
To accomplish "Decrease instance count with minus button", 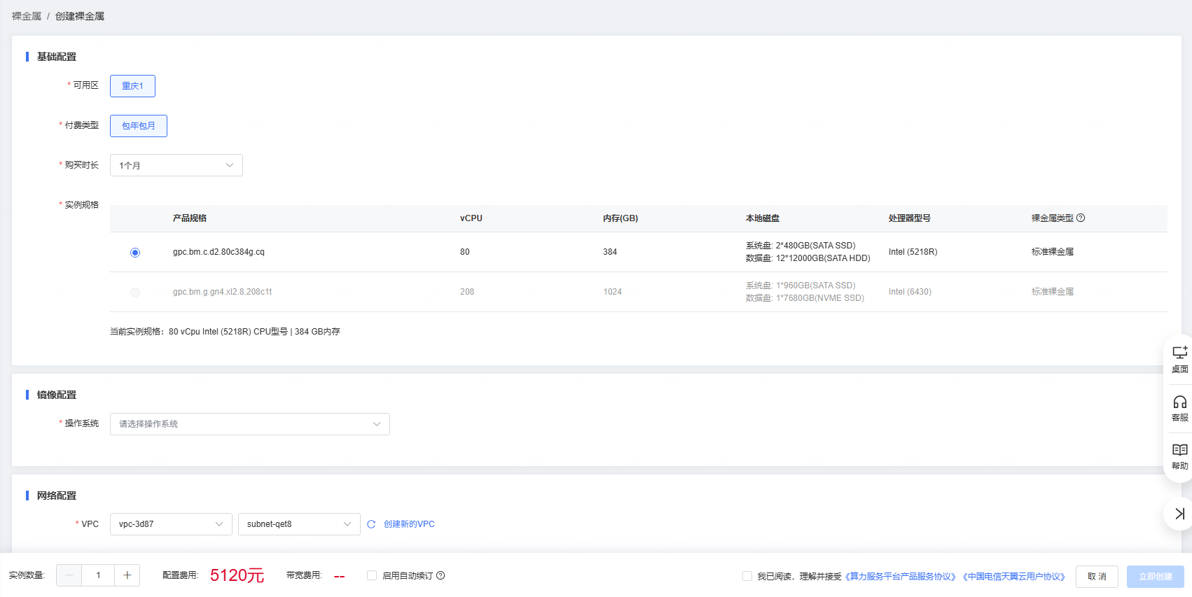I will click(69, 575).
